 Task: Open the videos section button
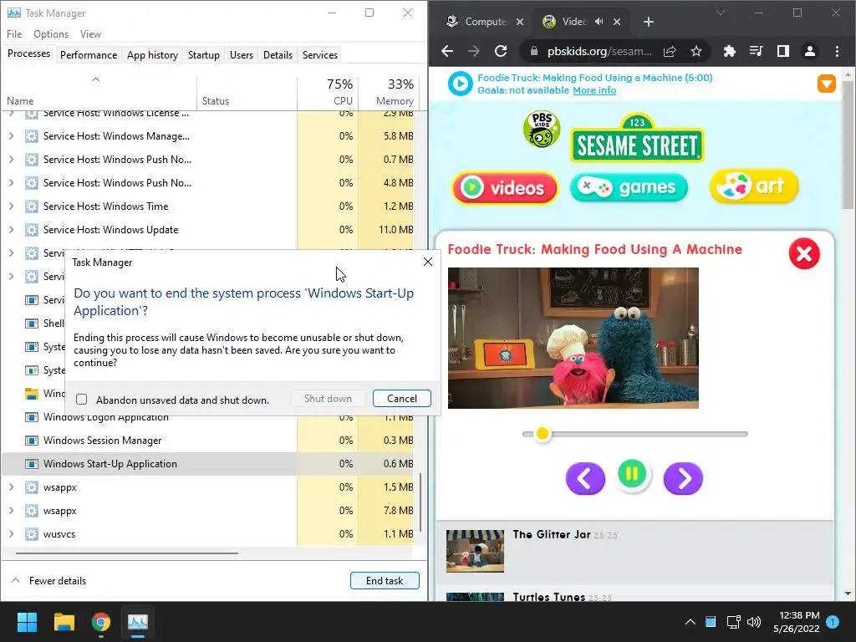coord(504,188)
